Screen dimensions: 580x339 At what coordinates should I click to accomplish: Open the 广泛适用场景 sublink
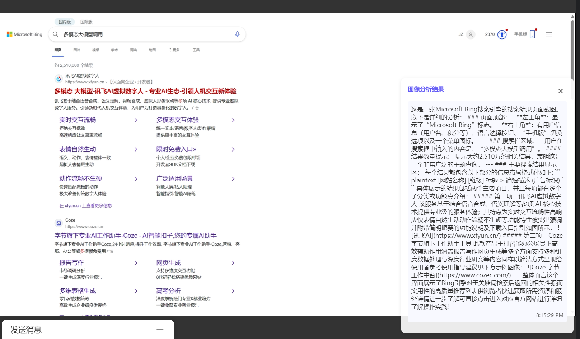pyautogui.click(x=174, y=178)
